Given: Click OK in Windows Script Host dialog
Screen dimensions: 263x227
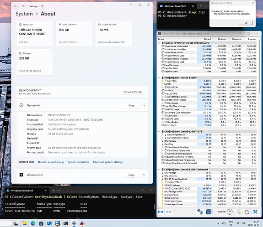Looking at the screenshot, I should click(x=246, y=23).
